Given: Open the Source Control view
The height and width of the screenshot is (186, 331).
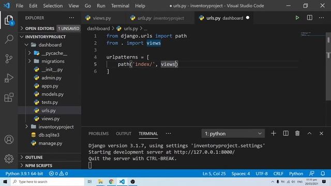Looking at the screenshot, I should click(9, 58).
